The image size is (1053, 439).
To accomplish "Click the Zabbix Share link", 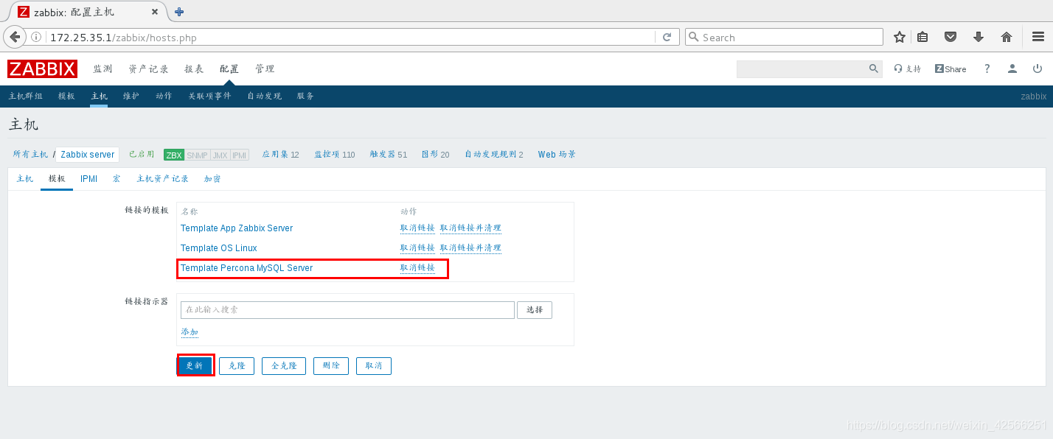I will 951,69.
